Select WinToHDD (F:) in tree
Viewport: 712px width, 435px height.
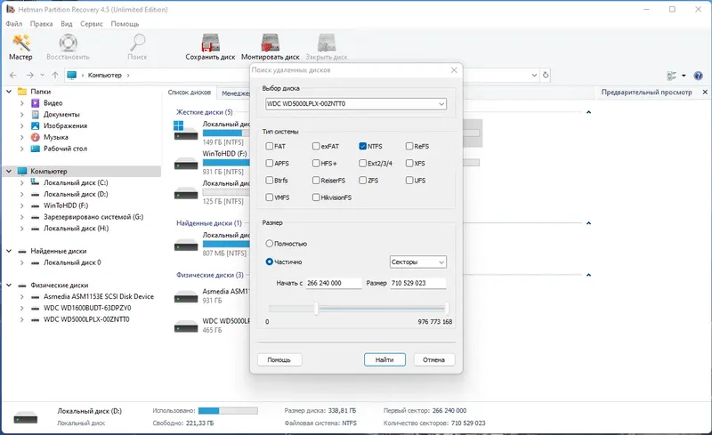point(66,205)
